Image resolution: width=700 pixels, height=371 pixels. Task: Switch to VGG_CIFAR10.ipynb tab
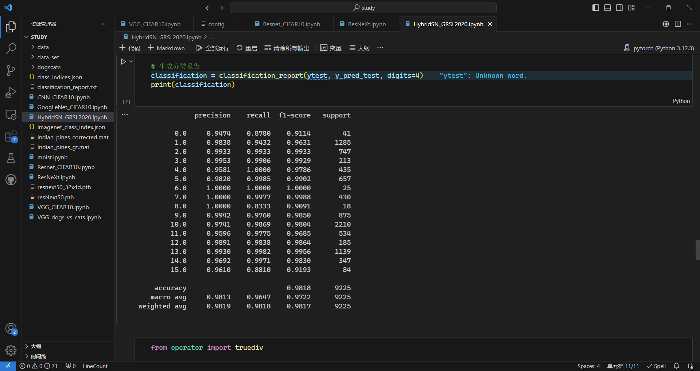click(x=154, y=24)
